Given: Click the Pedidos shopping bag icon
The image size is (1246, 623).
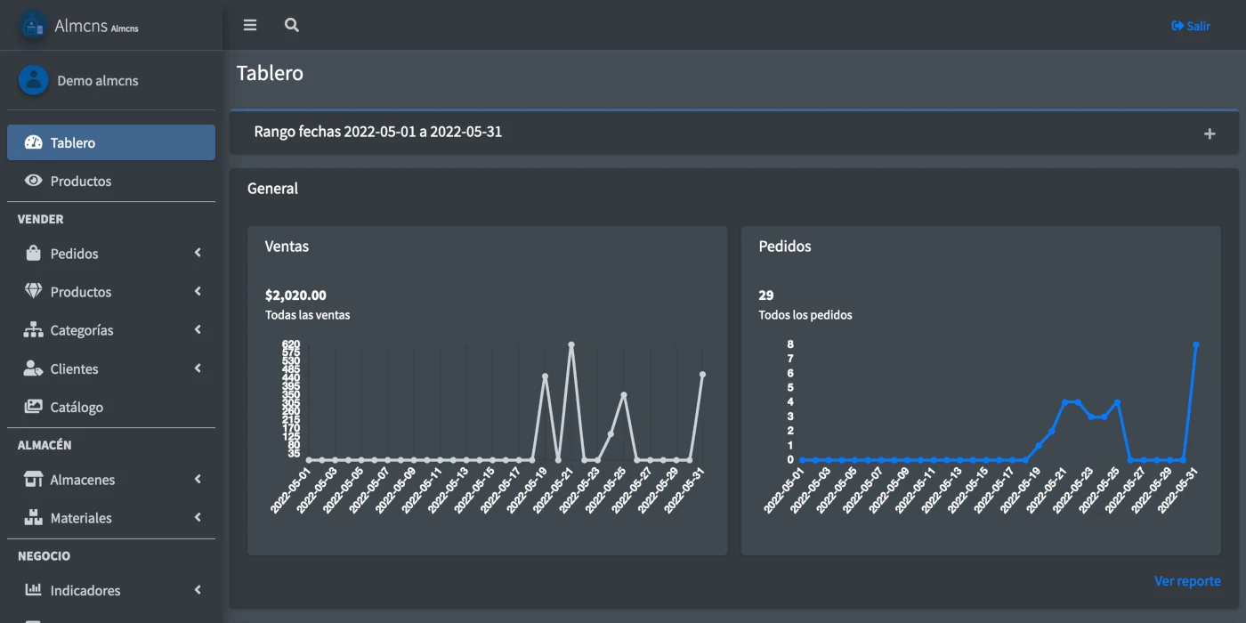Looking at the screenshot, I should coord(34,254).
